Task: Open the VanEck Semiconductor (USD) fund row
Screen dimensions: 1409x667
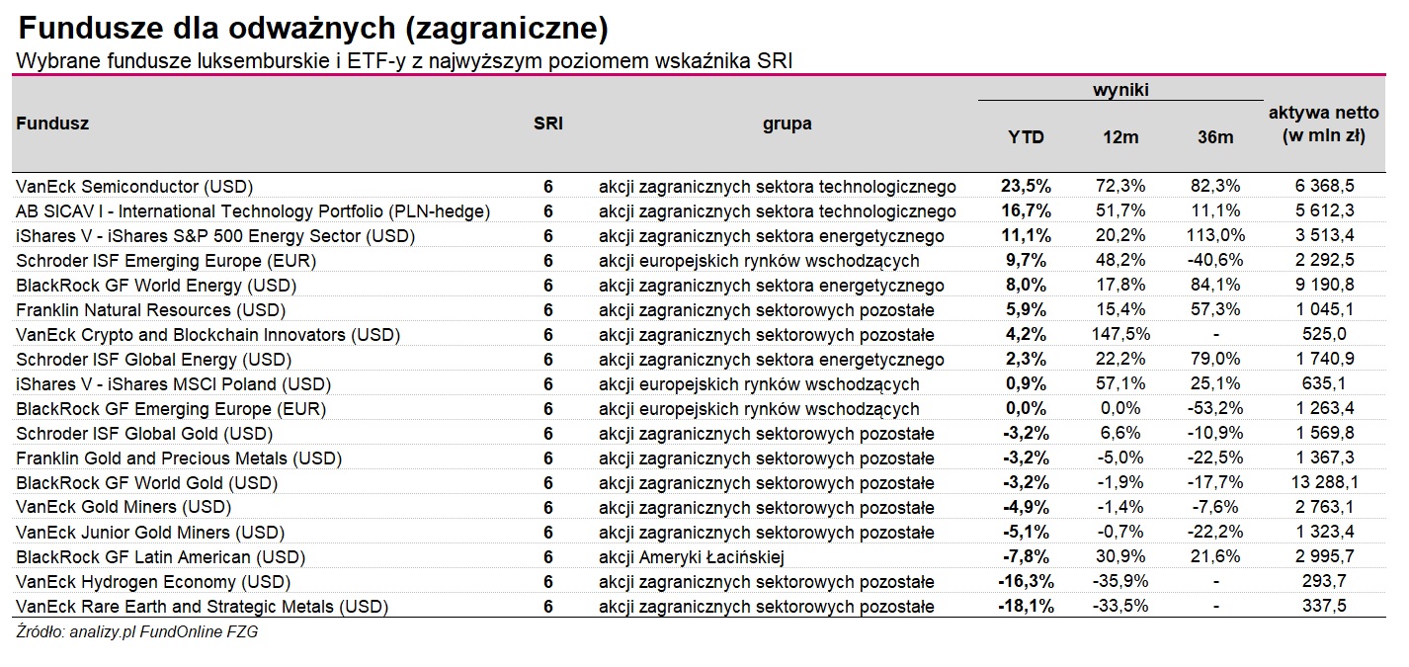Action: (x=134, y=187)
